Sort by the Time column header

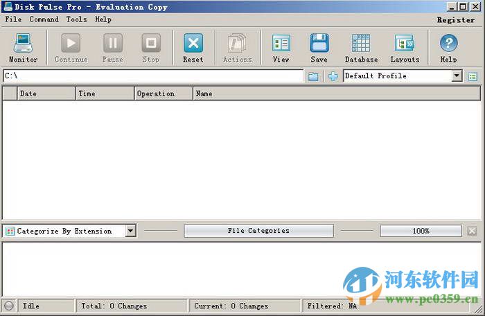coord(105,94)
